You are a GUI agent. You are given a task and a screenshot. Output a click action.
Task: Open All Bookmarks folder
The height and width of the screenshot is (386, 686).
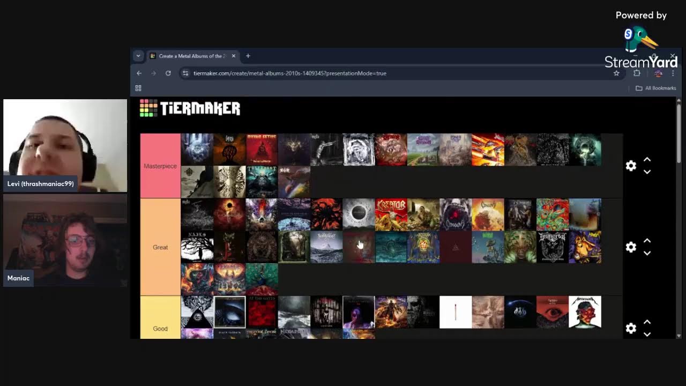tap(655, 88)
